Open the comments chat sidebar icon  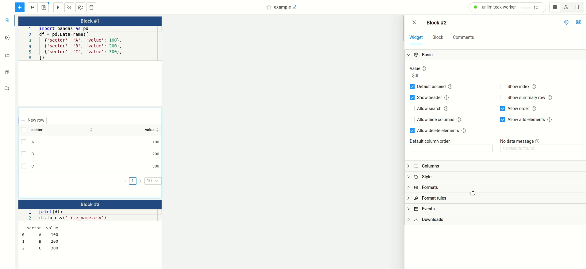7,89
